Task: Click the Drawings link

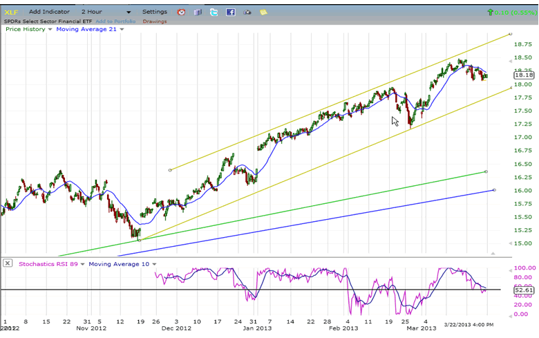Action: [x=154, y=21]
